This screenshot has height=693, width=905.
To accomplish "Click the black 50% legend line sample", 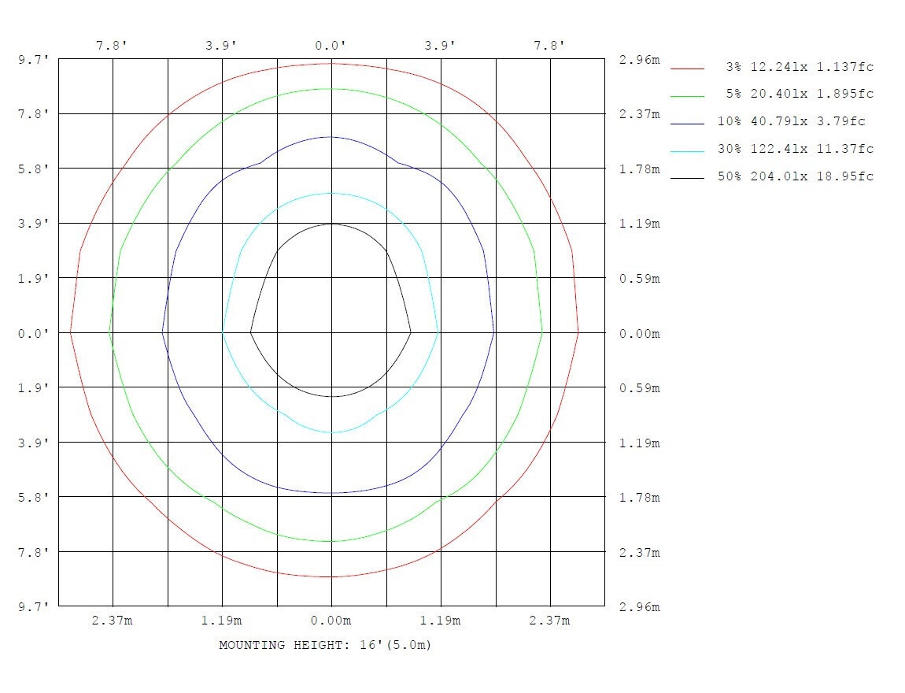I will (687, 179).
